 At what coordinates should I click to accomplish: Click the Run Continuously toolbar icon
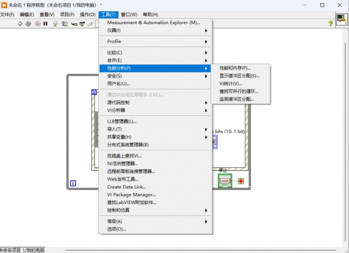(28, 24)
